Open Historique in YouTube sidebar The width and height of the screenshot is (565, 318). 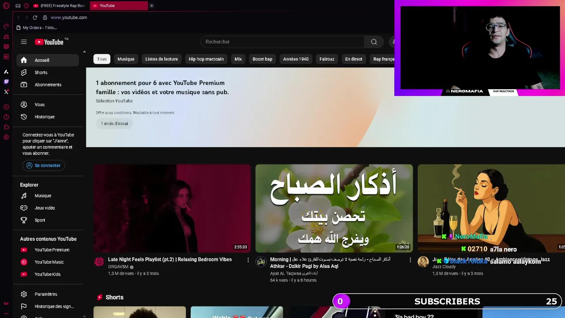click(48, 117)
